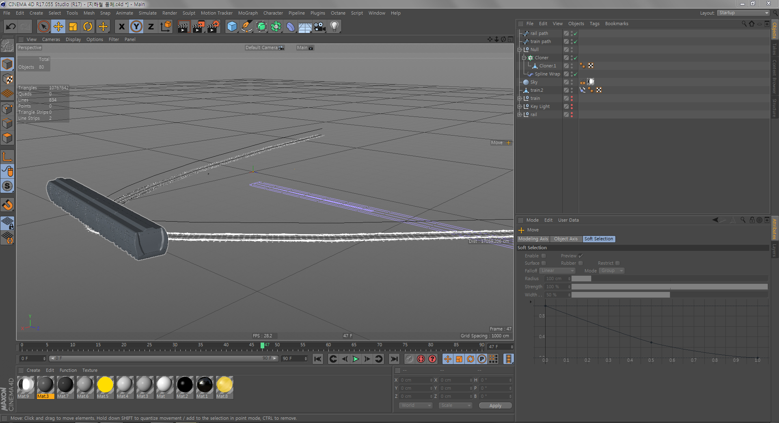Activate the Scale tool
The width and height of the screenshot is (779, 423).
coord(73,27)
